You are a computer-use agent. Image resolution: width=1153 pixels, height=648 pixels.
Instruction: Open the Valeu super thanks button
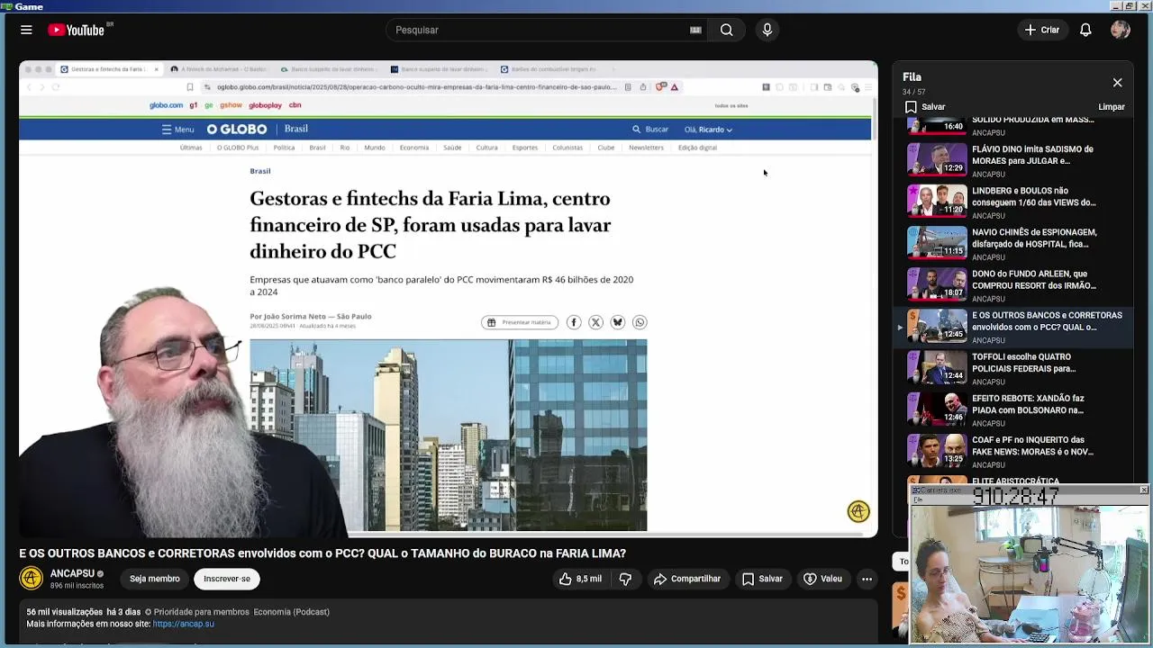tap(822, 579)
